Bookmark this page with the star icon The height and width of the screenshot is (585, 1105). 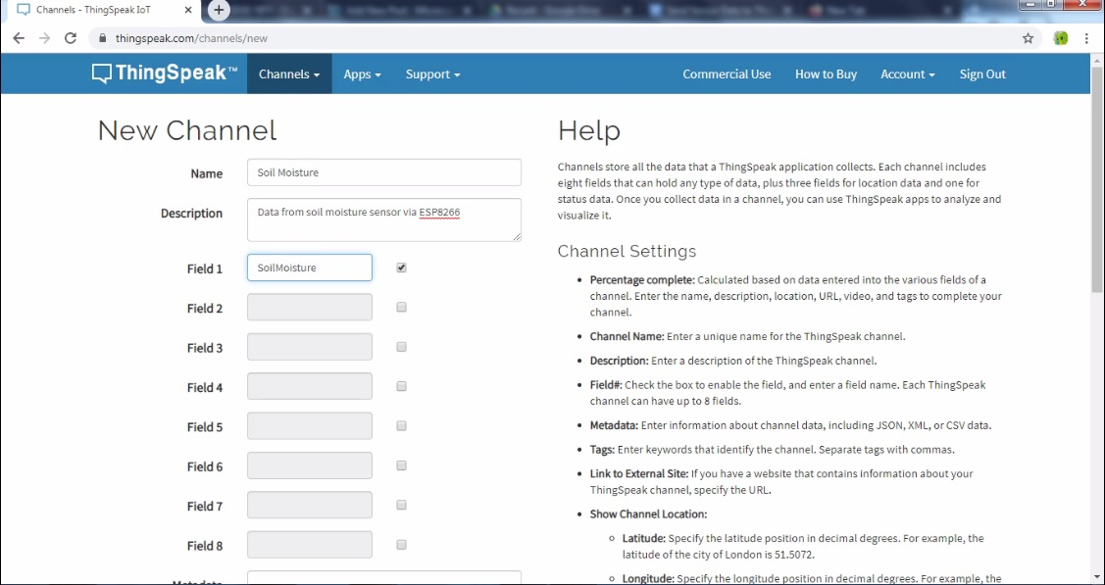[1028, 38]
